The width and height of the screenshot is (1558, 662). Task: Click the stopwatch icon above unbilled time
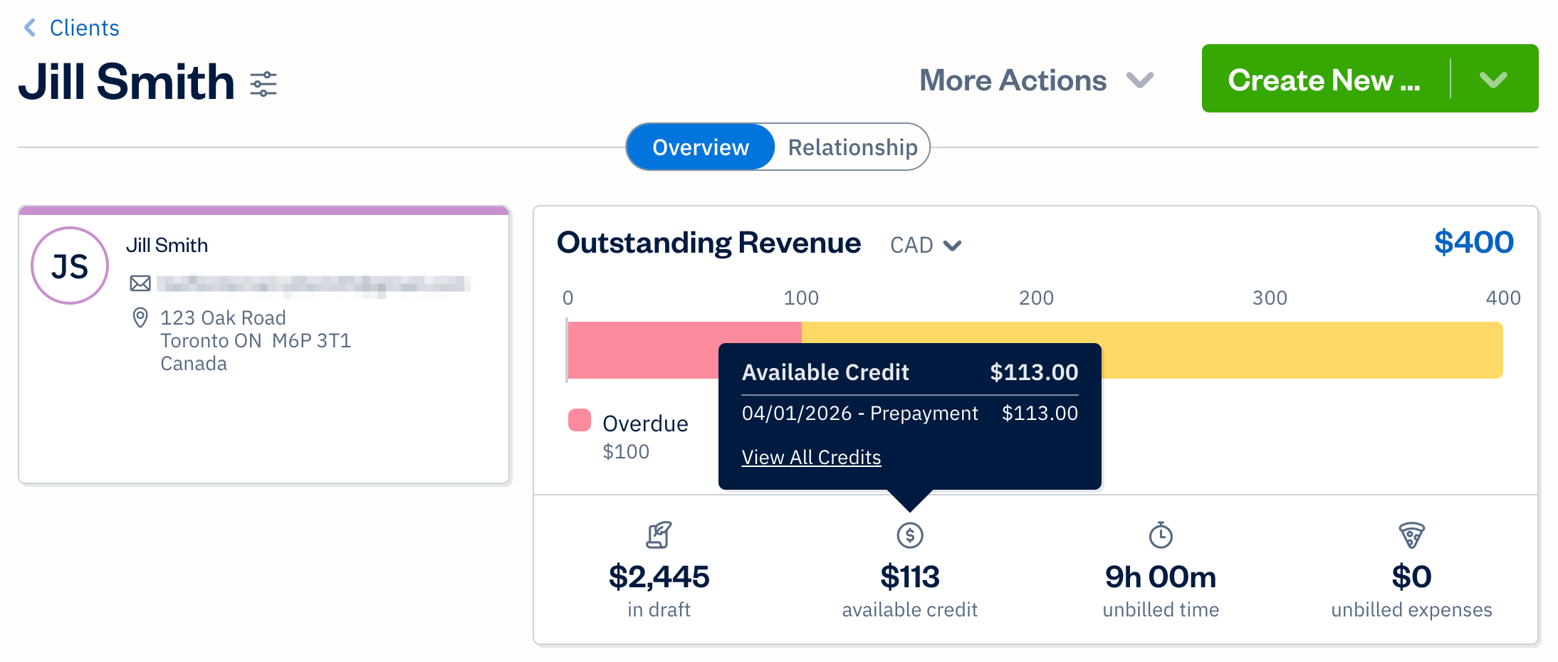pos(1159,535)
